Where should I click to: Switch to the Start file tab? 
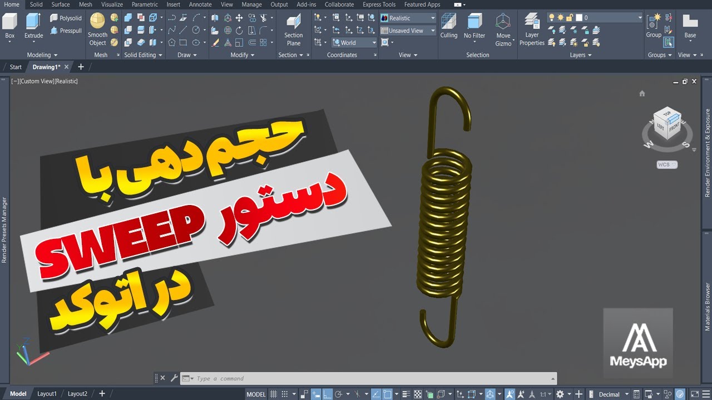[16, 67]
